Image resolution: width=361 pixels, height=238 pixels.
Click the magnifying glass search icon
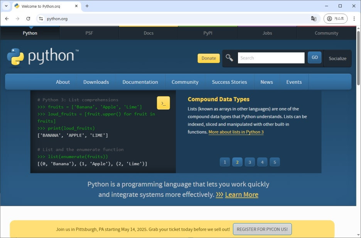click(x=229, y=58)
